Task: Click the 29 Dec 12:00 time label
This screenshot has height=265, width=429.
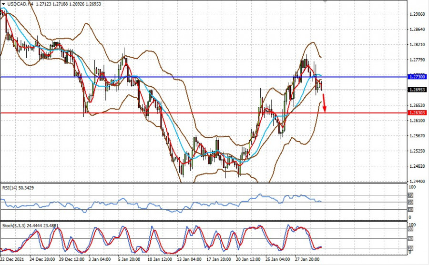Action: 71,259
